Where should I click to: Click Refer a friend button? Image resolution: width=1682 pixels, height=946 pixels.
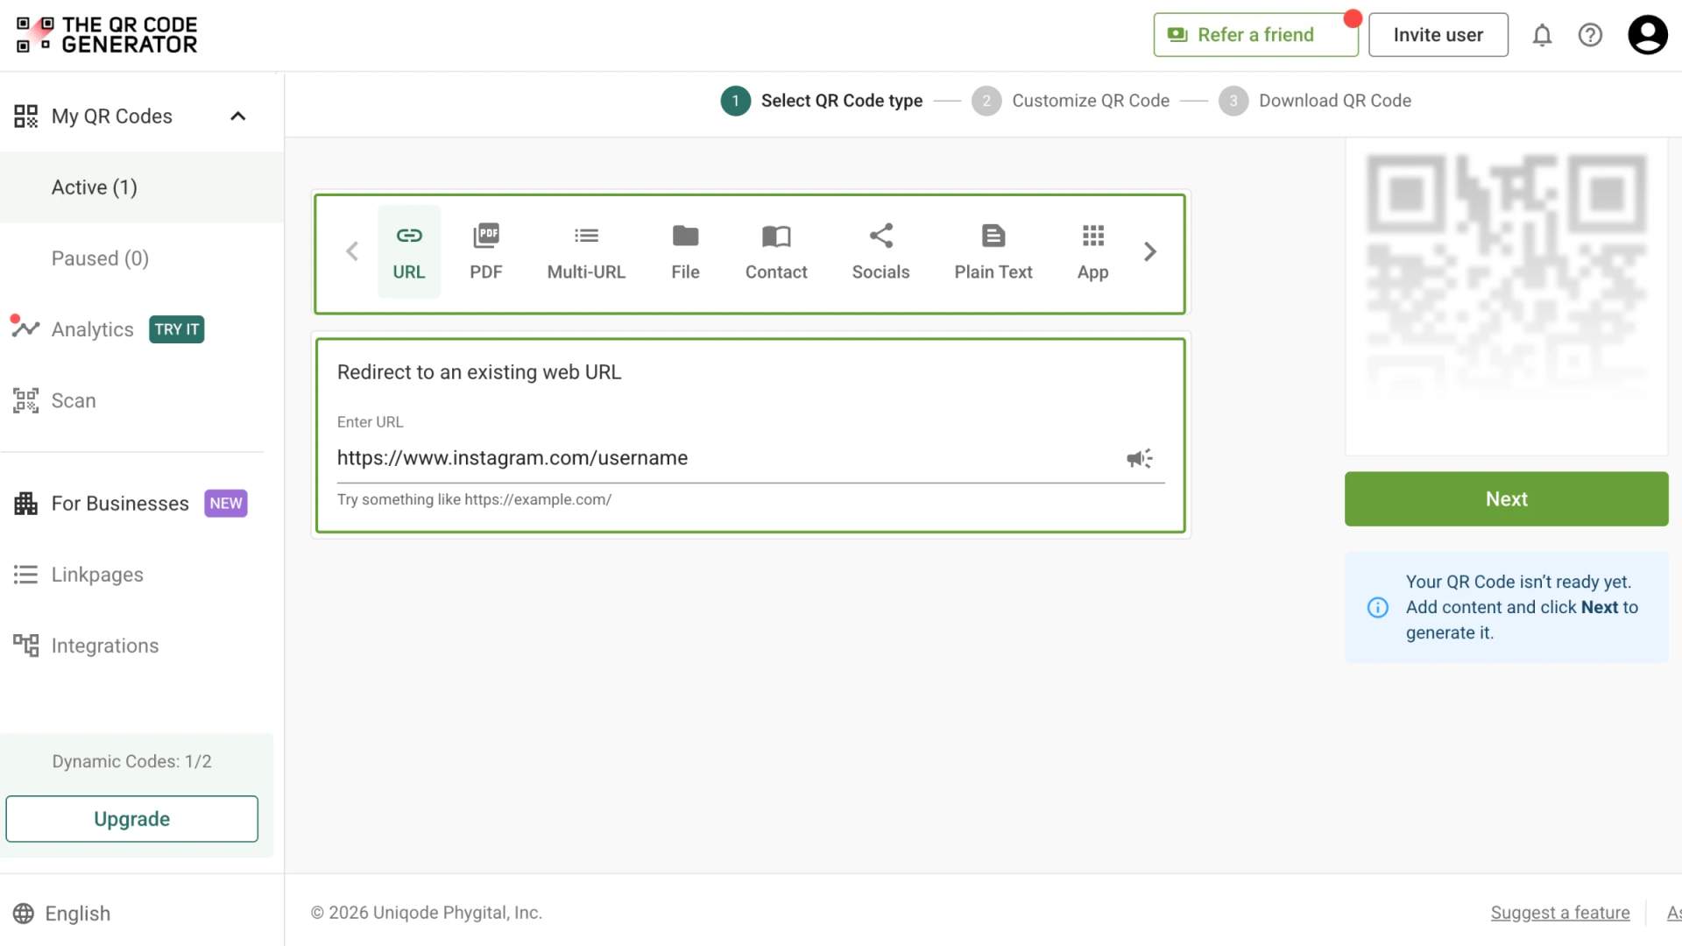click(x=1255, y=35)
